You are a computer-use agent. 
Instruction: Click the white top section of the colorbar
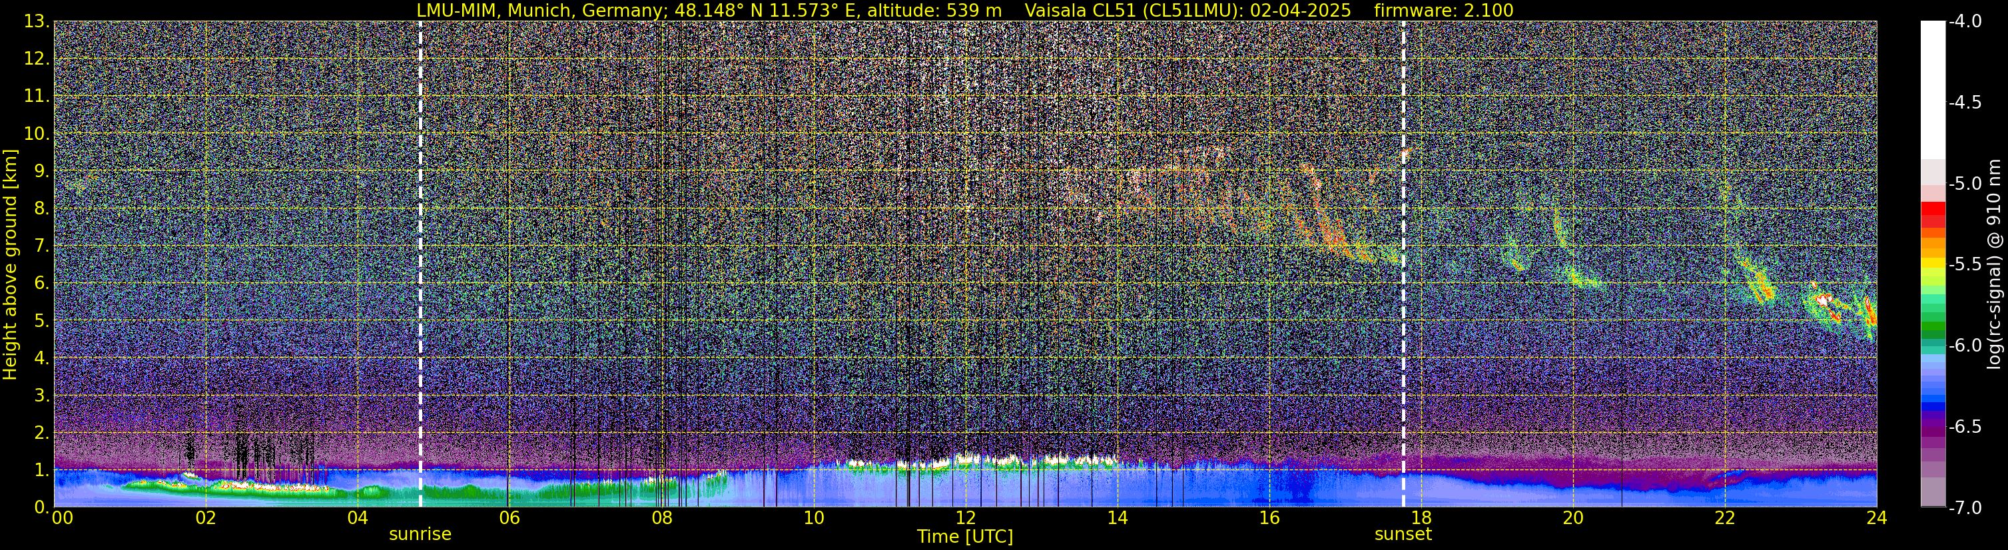pyautogui.click(x=1933, y=91)
